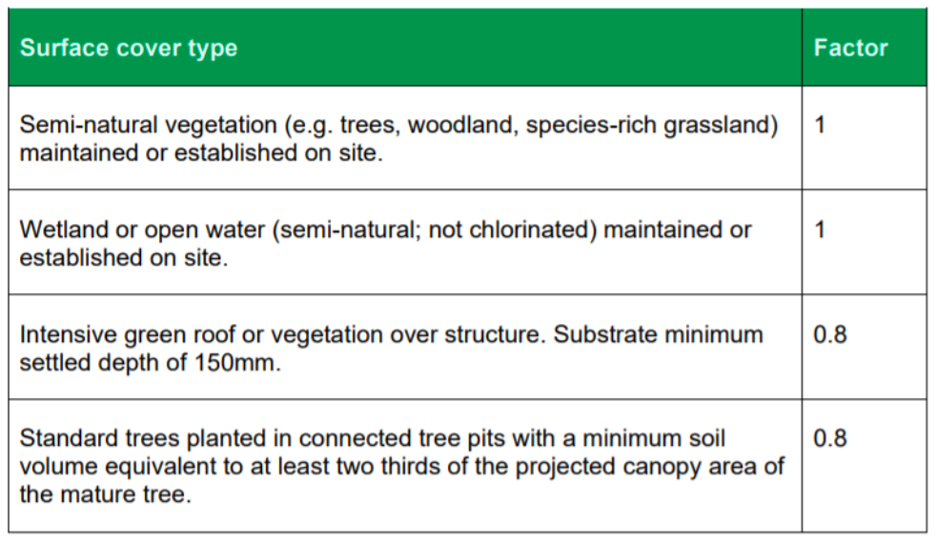
Task: Select the Semi-natural vegetation description cell
Action: [399, 138]
